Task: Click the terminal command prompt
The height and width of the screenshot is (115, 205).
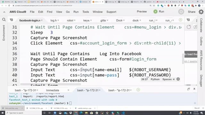Action: pos(70,103)
